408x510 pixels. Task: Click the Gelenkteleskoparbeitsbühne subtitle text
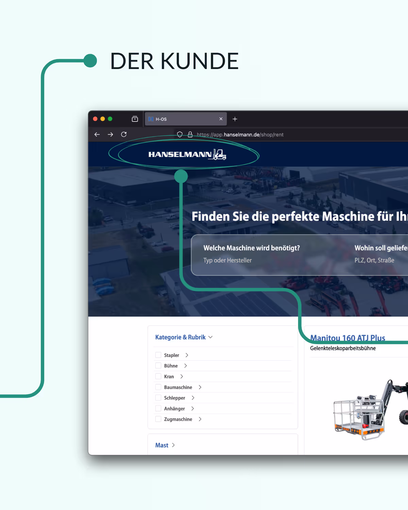click(x=343, y=348)
